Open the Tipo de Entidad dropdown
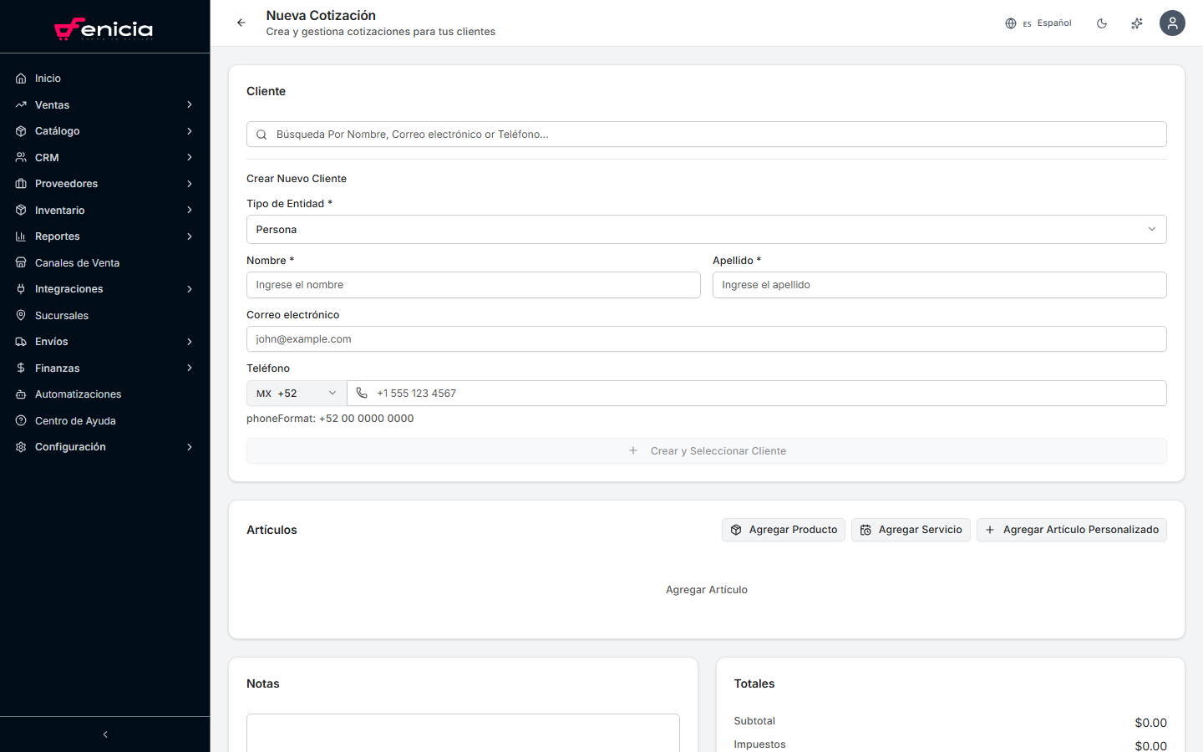The width and height of the screenshot is (1203, 752). pos(706,230)
